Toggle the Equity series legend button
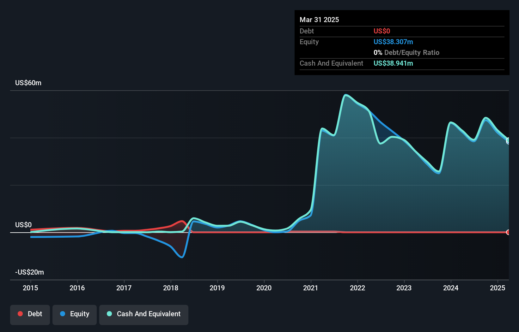Screen dimensions: 519x332 [75, 315]
